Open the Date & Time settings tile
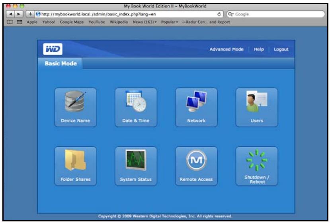 136,107
